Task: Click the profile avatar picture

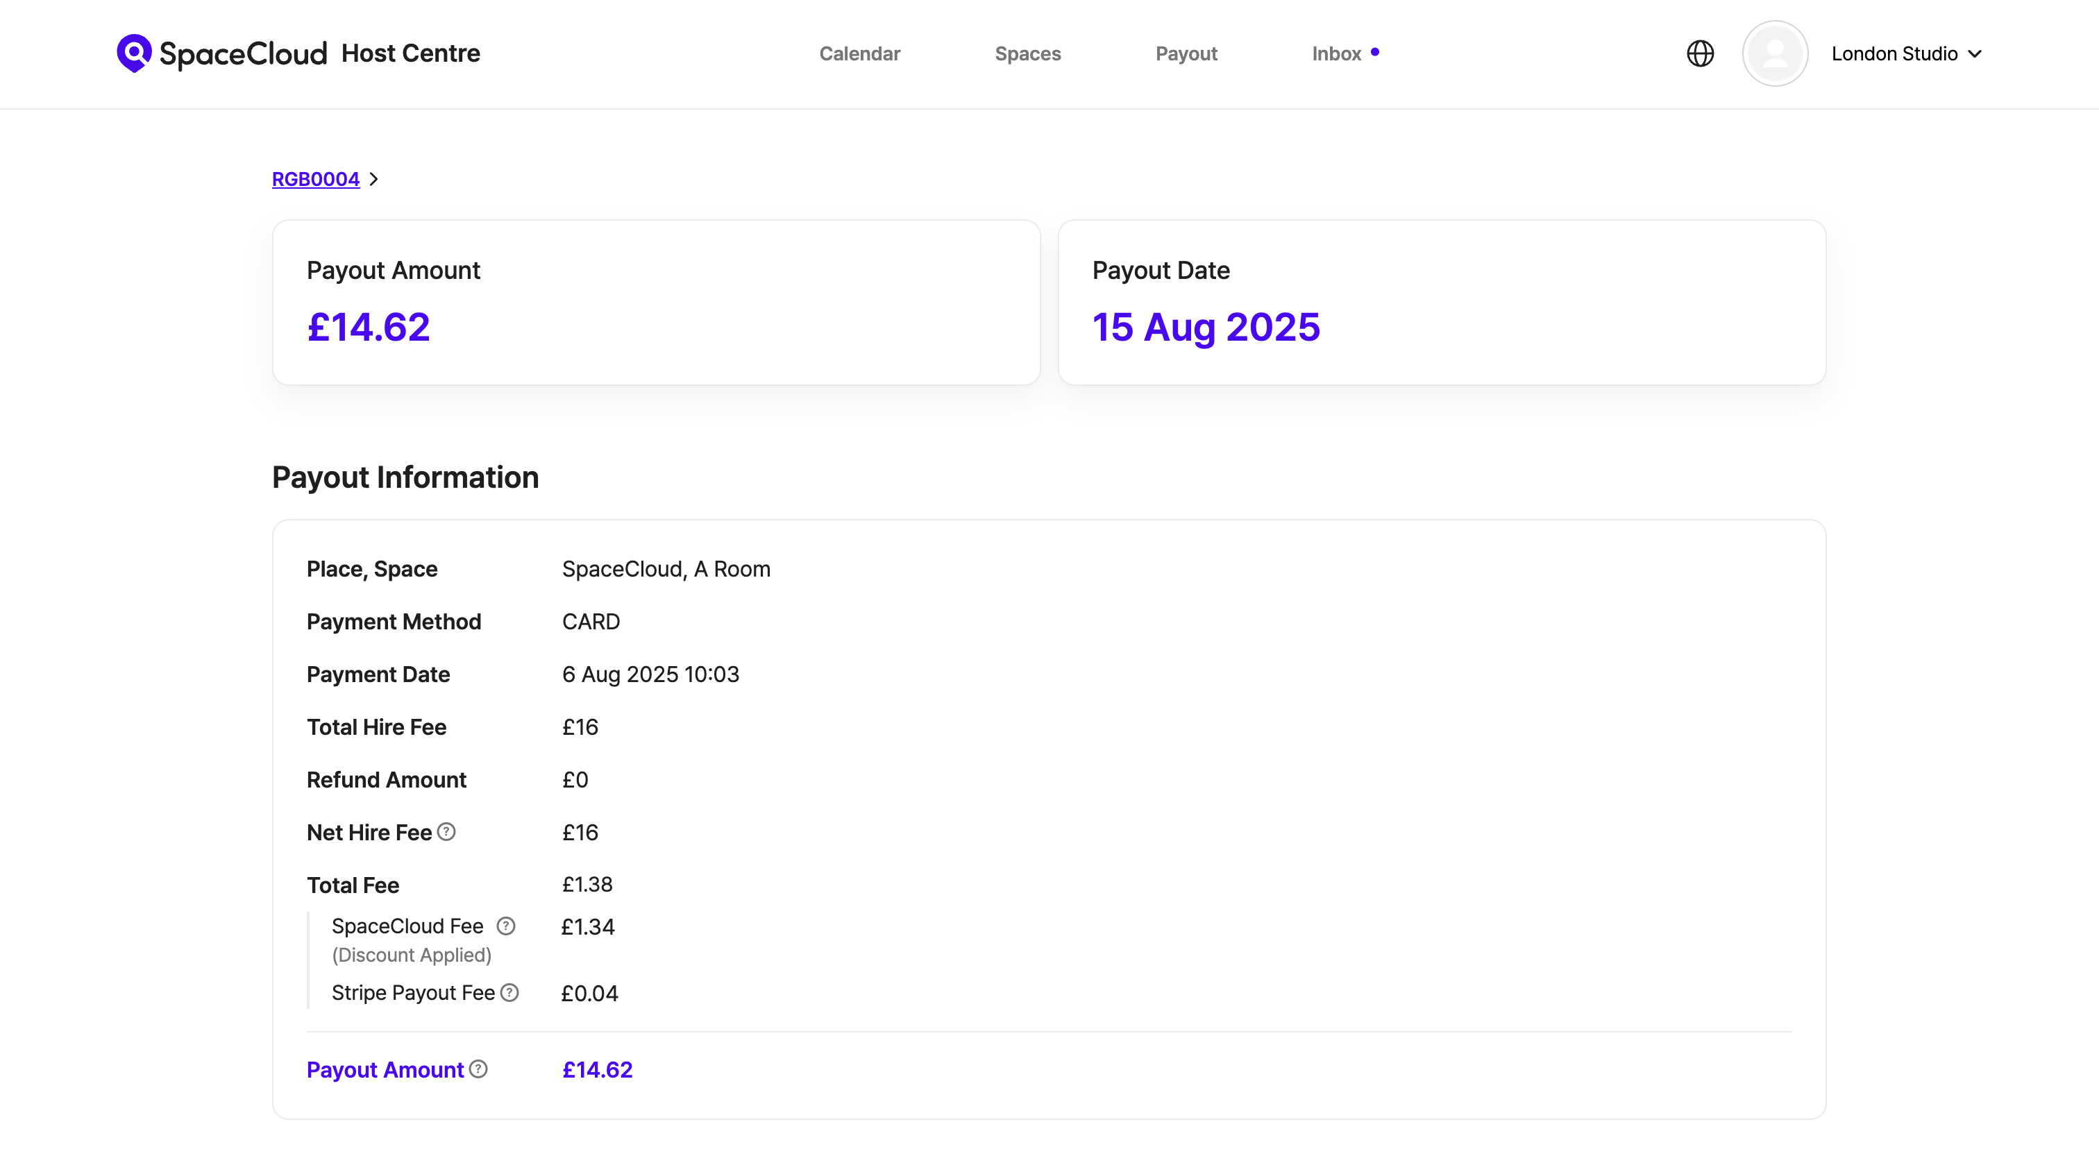Action: coord(1775,53)
